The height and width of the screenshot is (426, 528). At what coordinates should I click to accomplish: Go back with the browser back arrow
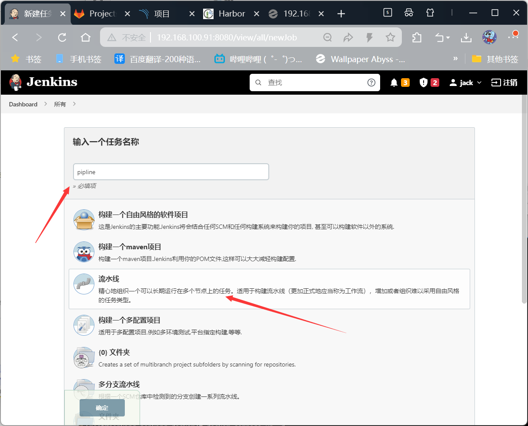point(15,37)
